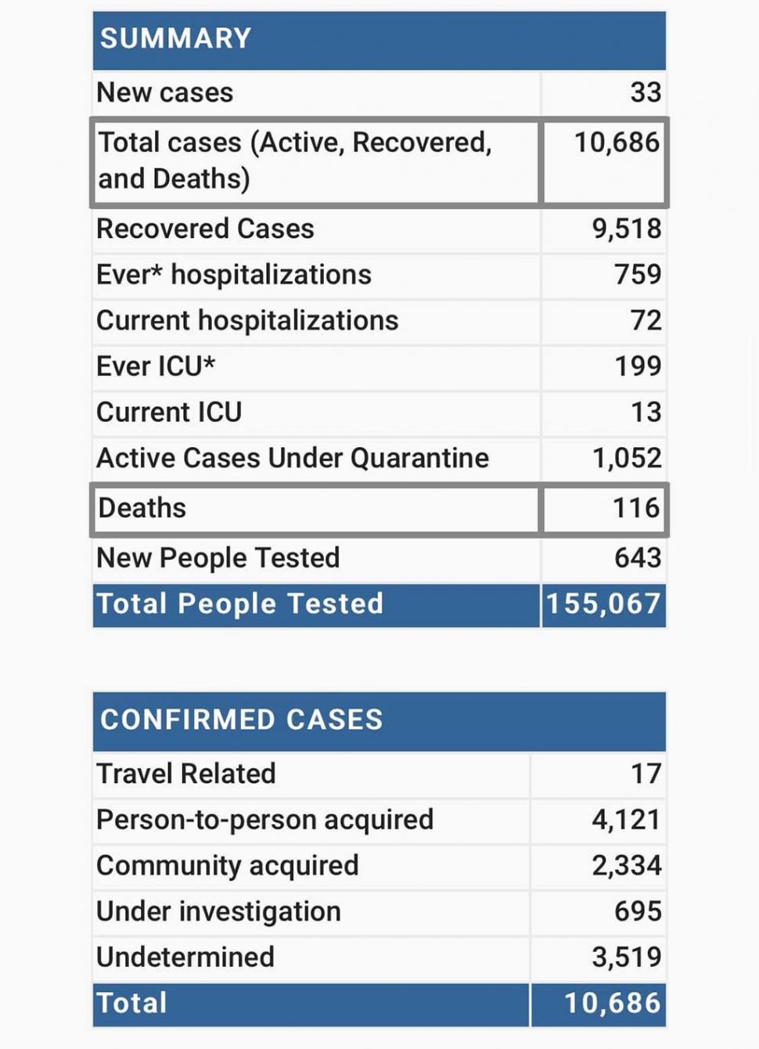Click the New People Tested value 643
759x1049 pixels.
coord(638,557)
